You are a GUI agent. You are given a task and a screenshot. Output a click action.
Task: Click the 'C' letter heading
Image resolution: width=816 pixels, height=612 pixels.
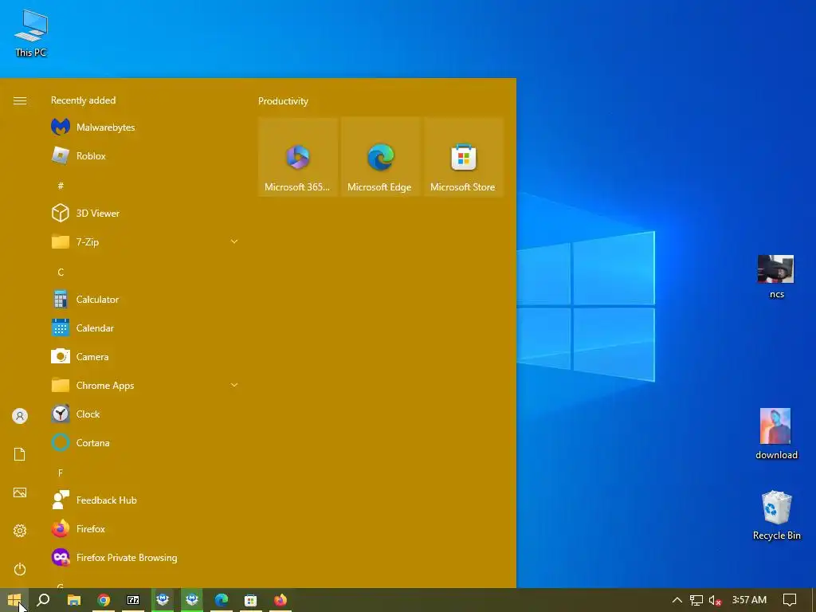pos(61,272)
